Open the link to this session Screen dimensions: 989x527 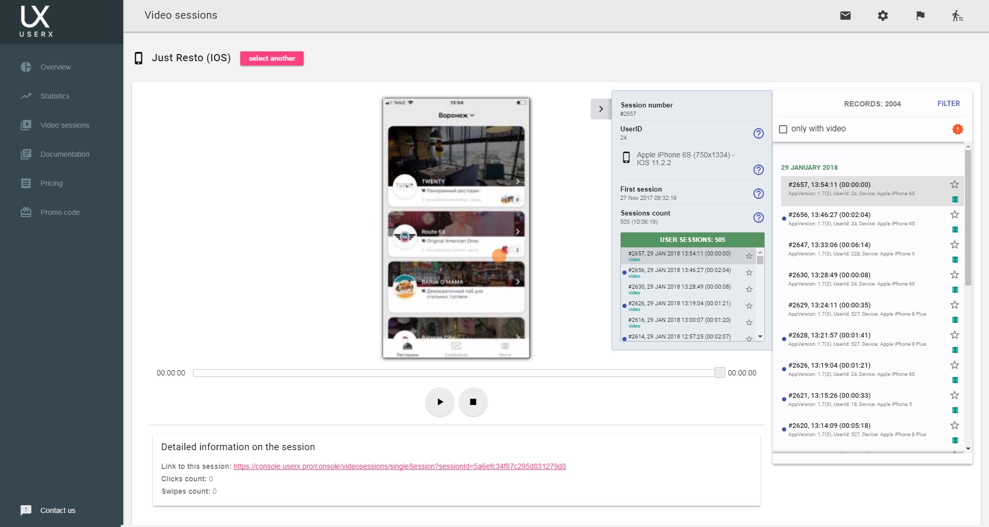[399, 466]
